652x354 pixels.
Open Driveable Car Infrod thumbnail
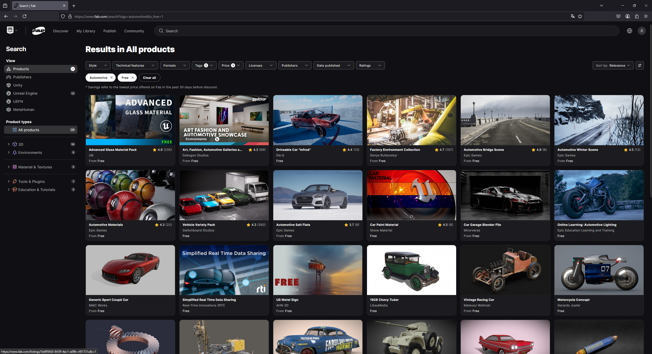pos(318,120)
